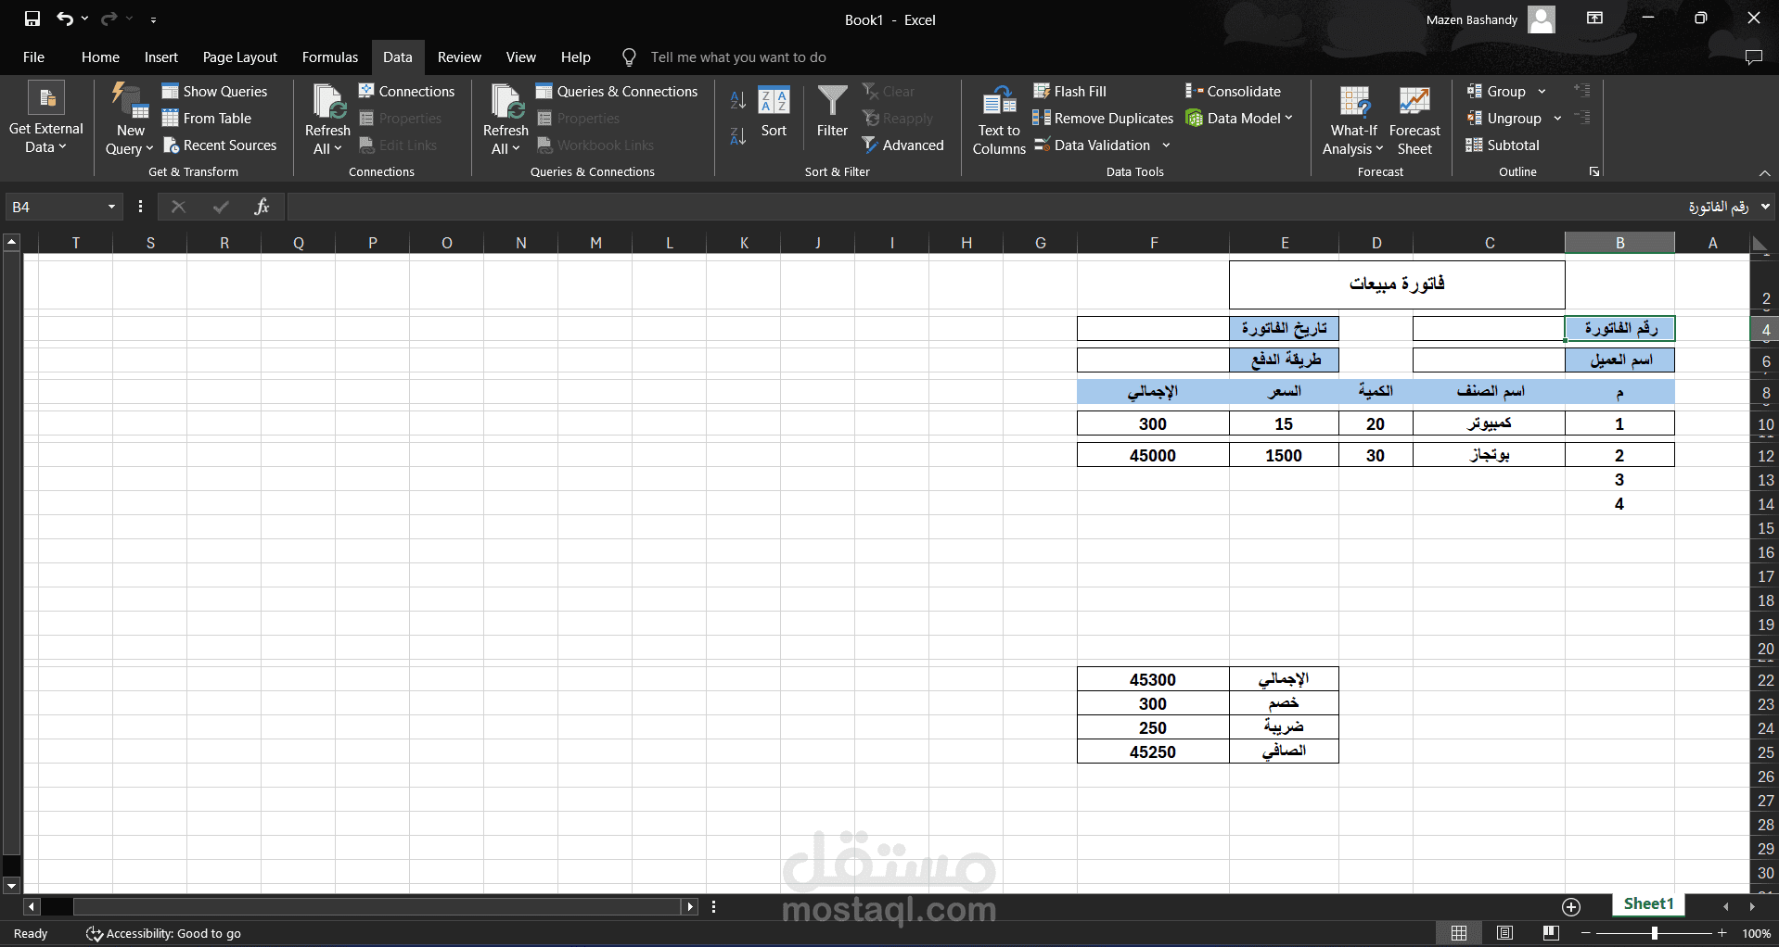Click in Tell me what you want to do
The image size is (1779, 947).
(738, 57)
